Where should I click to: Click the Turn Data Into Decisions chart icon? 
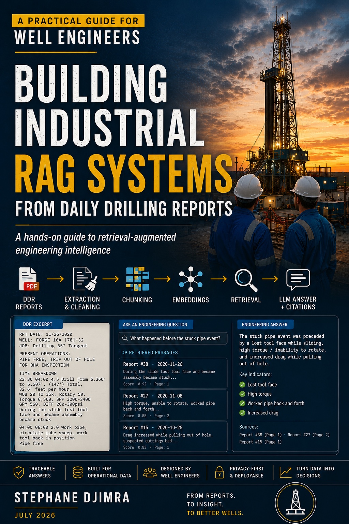click(x=286, y=472)
